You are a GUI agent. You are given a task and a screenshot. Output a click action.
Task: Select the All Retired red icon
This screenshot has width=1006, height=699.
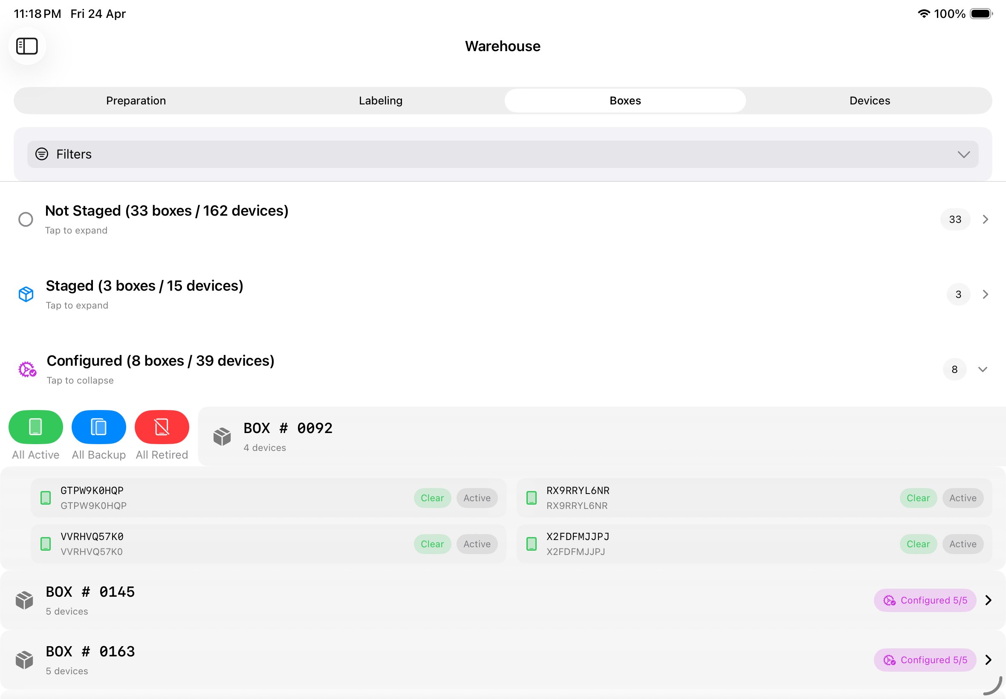pyautogui.click(x=162, y=427)
